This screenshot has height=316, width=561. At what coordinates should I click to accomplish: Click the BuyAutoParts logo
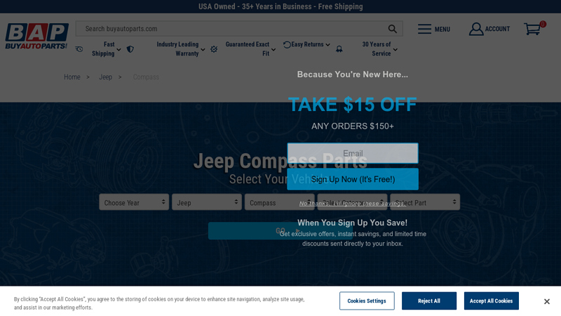point(36,36)
